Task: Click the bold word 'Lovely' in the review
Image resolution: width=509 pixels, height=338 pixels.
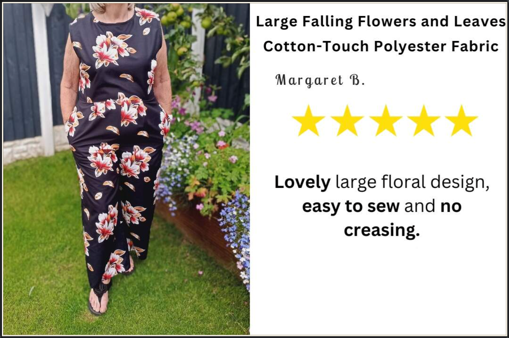Action: (303, 182)
